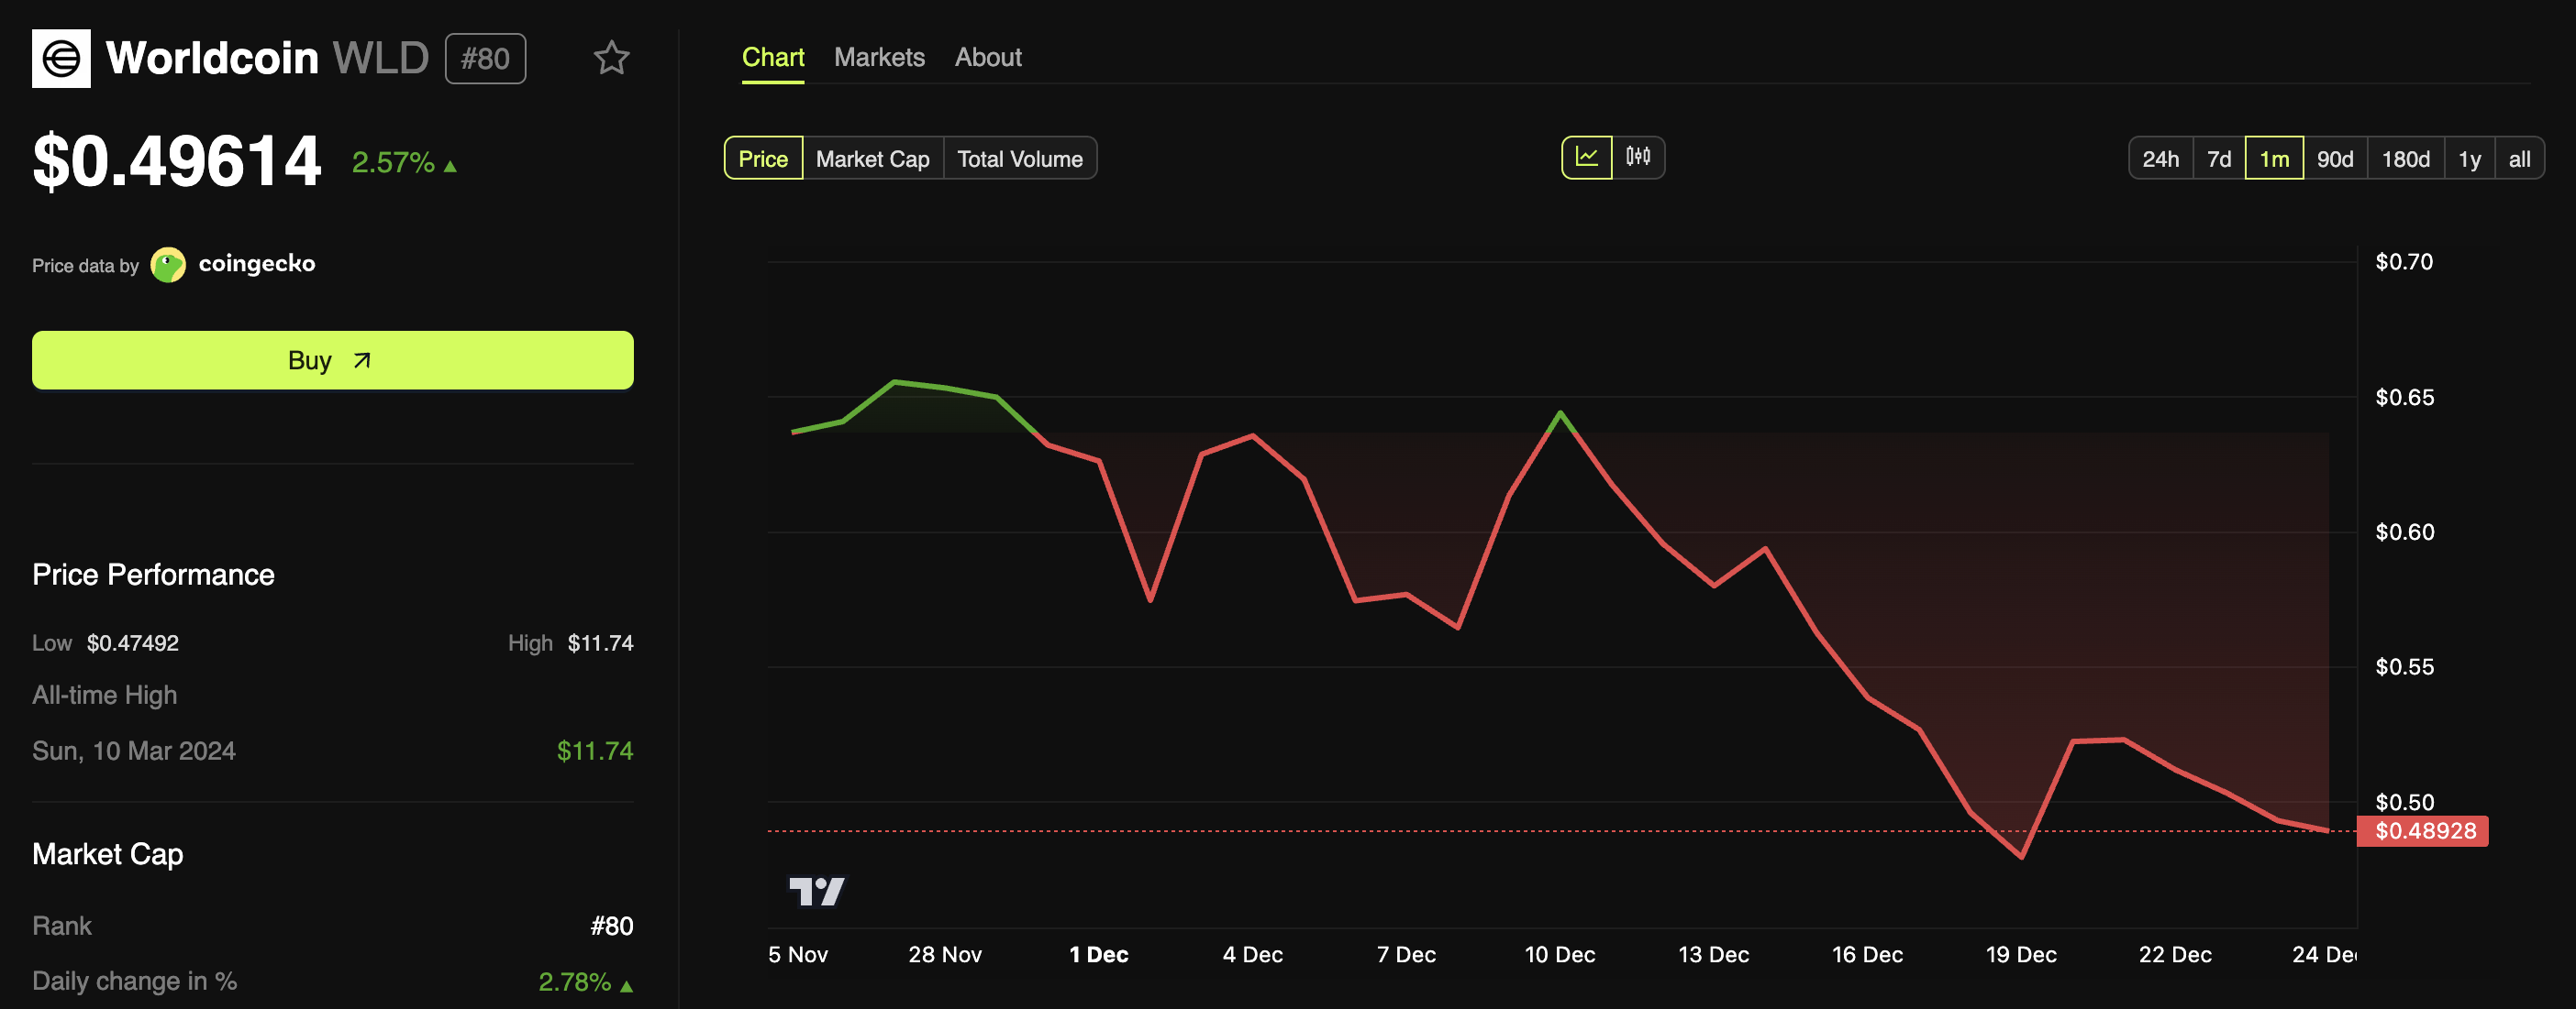Click the TradingView logo on chart
Screen dimensions: 2576x1009
pyautogui.click(x=816, y=890)
